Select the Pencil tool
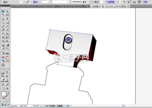This screenshot has height=108, width=152. pyautogui.click(x=7, y=26)
